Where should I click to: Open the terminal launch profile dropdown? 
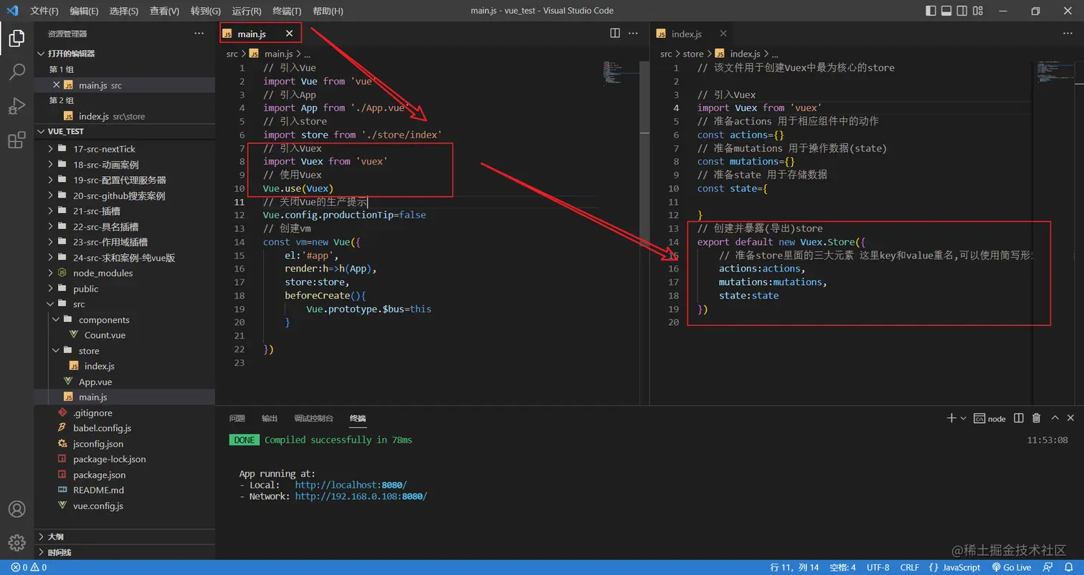tap(963, 418)
